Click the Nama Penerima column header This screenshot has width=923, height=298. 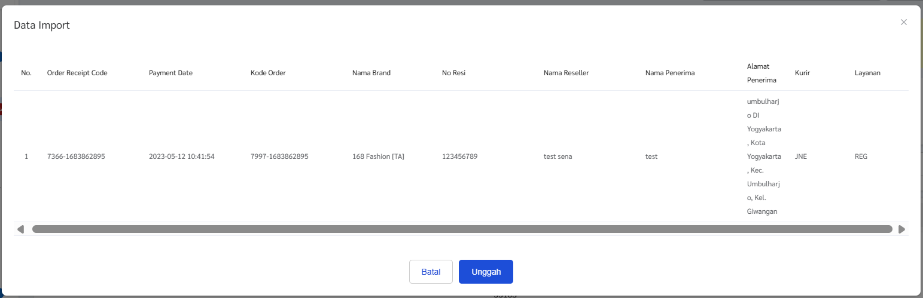670,73
